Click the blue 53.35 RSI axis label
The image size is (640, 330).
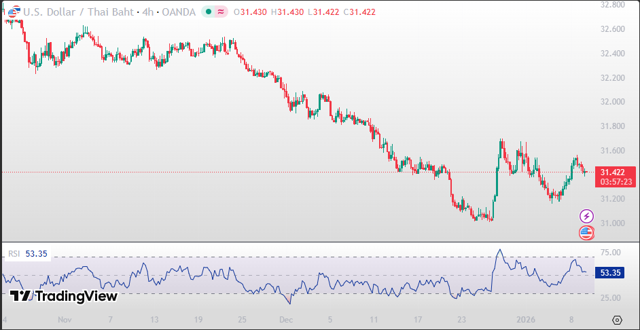(x=611, y=273)
